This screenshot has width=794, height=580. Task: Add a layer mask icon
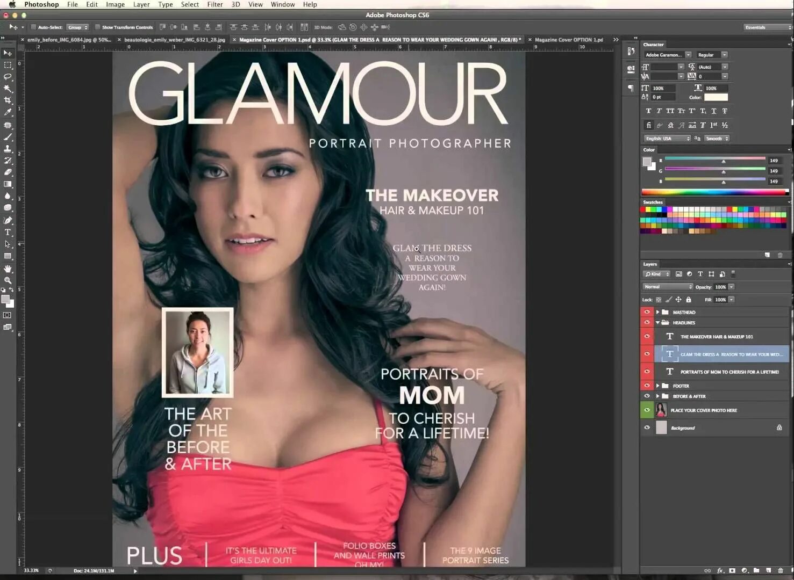coord(732,570)
